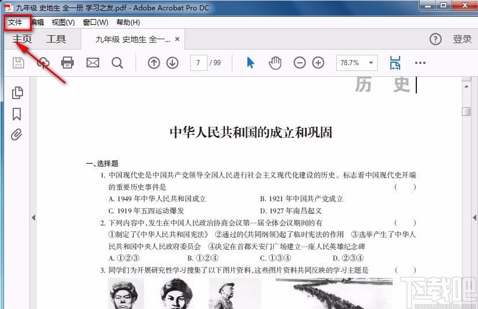Switch to the 工具 tab
The height and width of the screenshot is (309, 478).
(56, 39)
